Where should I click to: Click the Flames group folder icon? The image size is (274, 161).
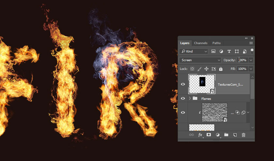[x=195, y=98]
